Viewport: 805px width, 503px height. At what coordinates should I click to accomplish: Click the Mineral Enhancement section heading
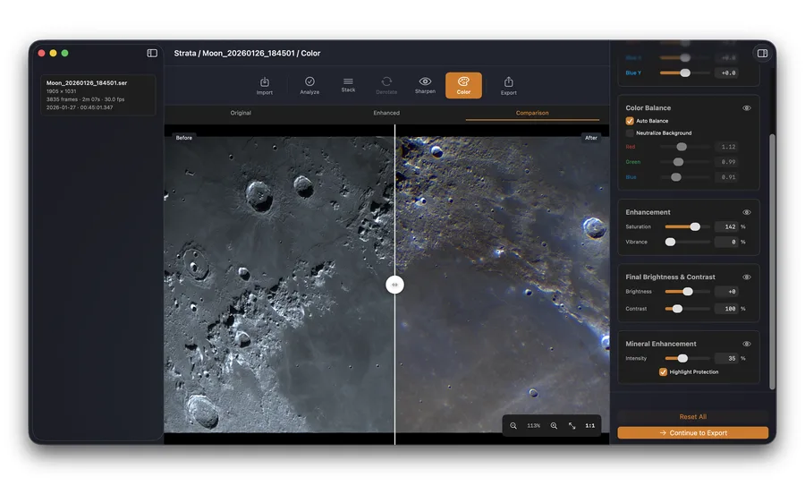[x=661, y=344]
